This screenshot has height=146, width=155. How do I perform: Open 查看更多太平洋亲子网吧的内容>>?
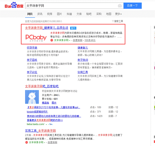(x=45, y=120)
